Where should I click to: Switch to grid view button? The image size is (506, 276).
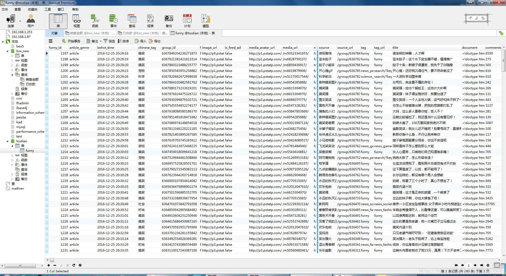coord(497,265)
